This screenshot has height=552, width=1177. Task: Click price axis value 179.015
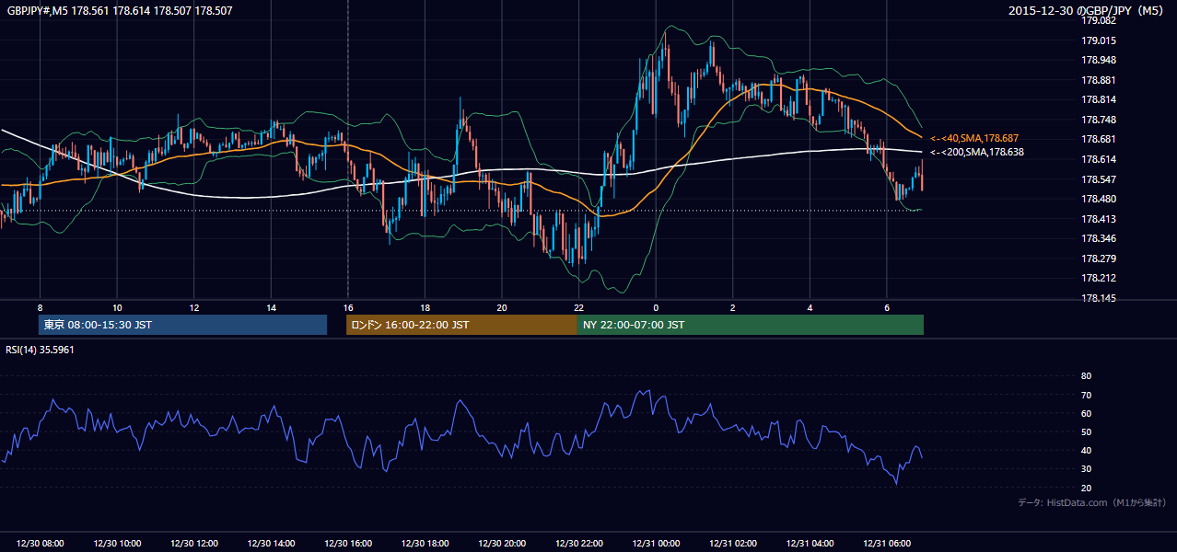[x=1099, y=40]
